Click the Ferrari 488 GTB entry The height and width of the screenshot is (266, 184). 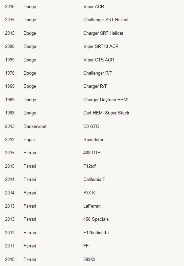92,153
